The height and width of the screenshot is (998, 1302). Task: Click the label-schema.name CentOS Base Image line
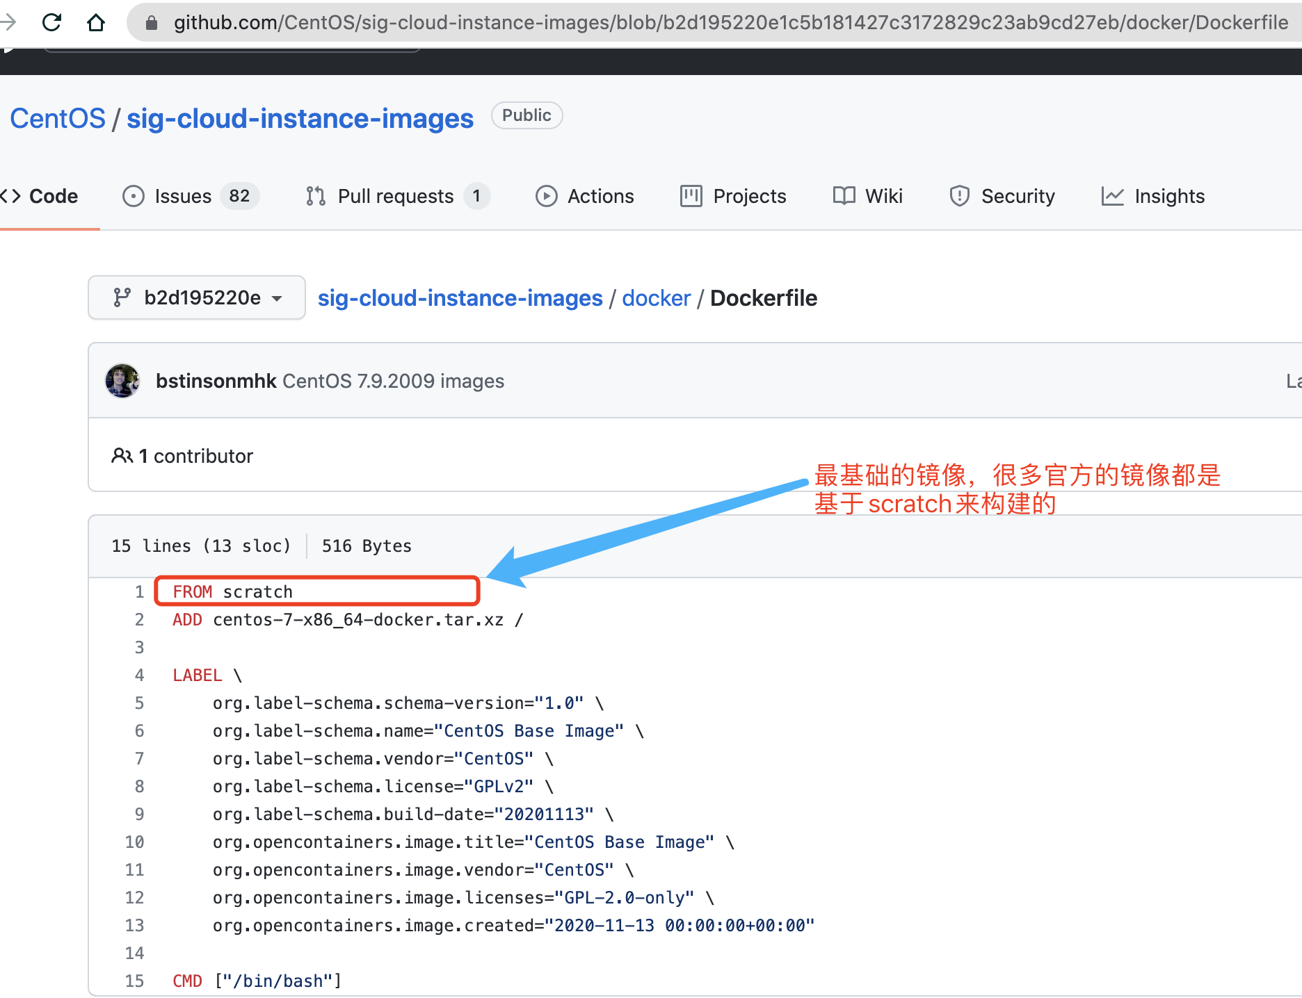coord(428,730)
